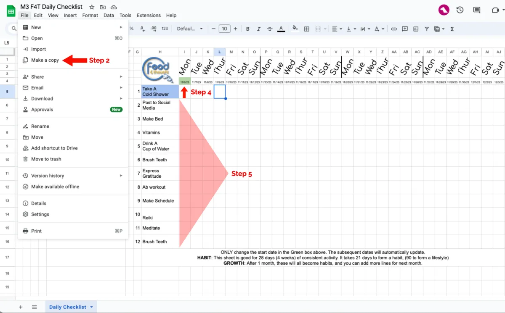Open the Edit menu
Screen dimensions: 505x313
(38, 15)
